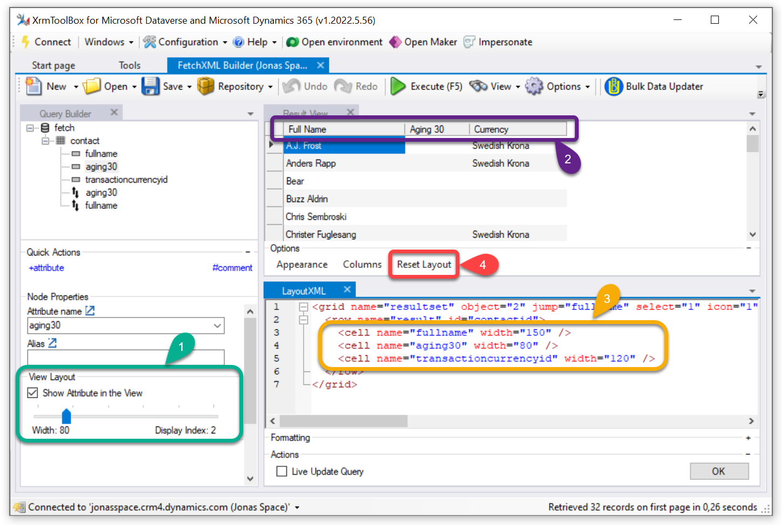Toggle Show Attribute in the View checkbox
The height and width of the screenshot is (525, 782).
click(x=33, y=393)
